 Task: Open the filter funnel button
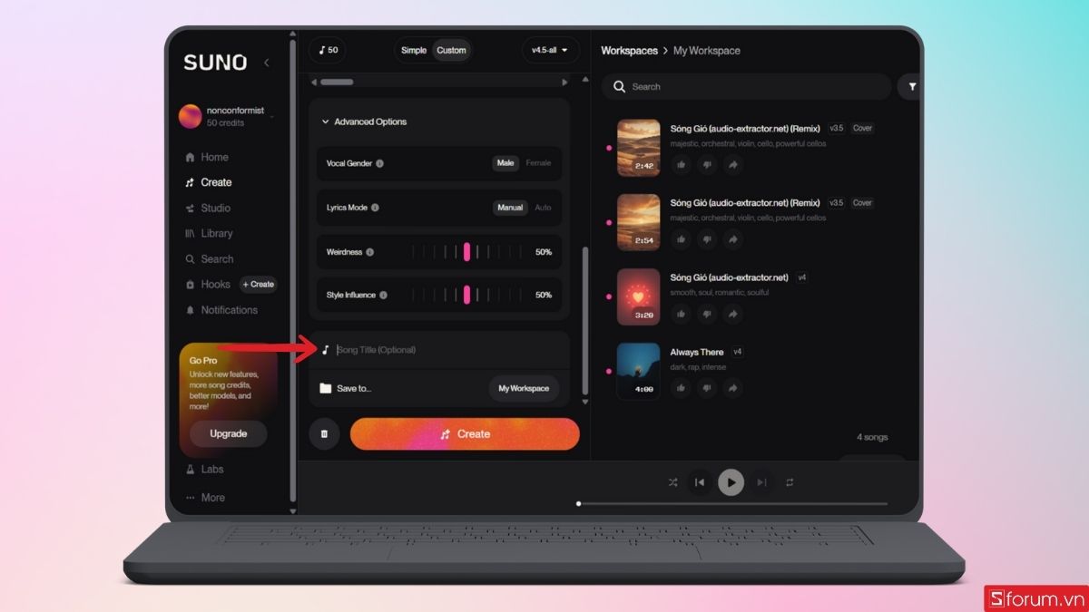point(911,87)
